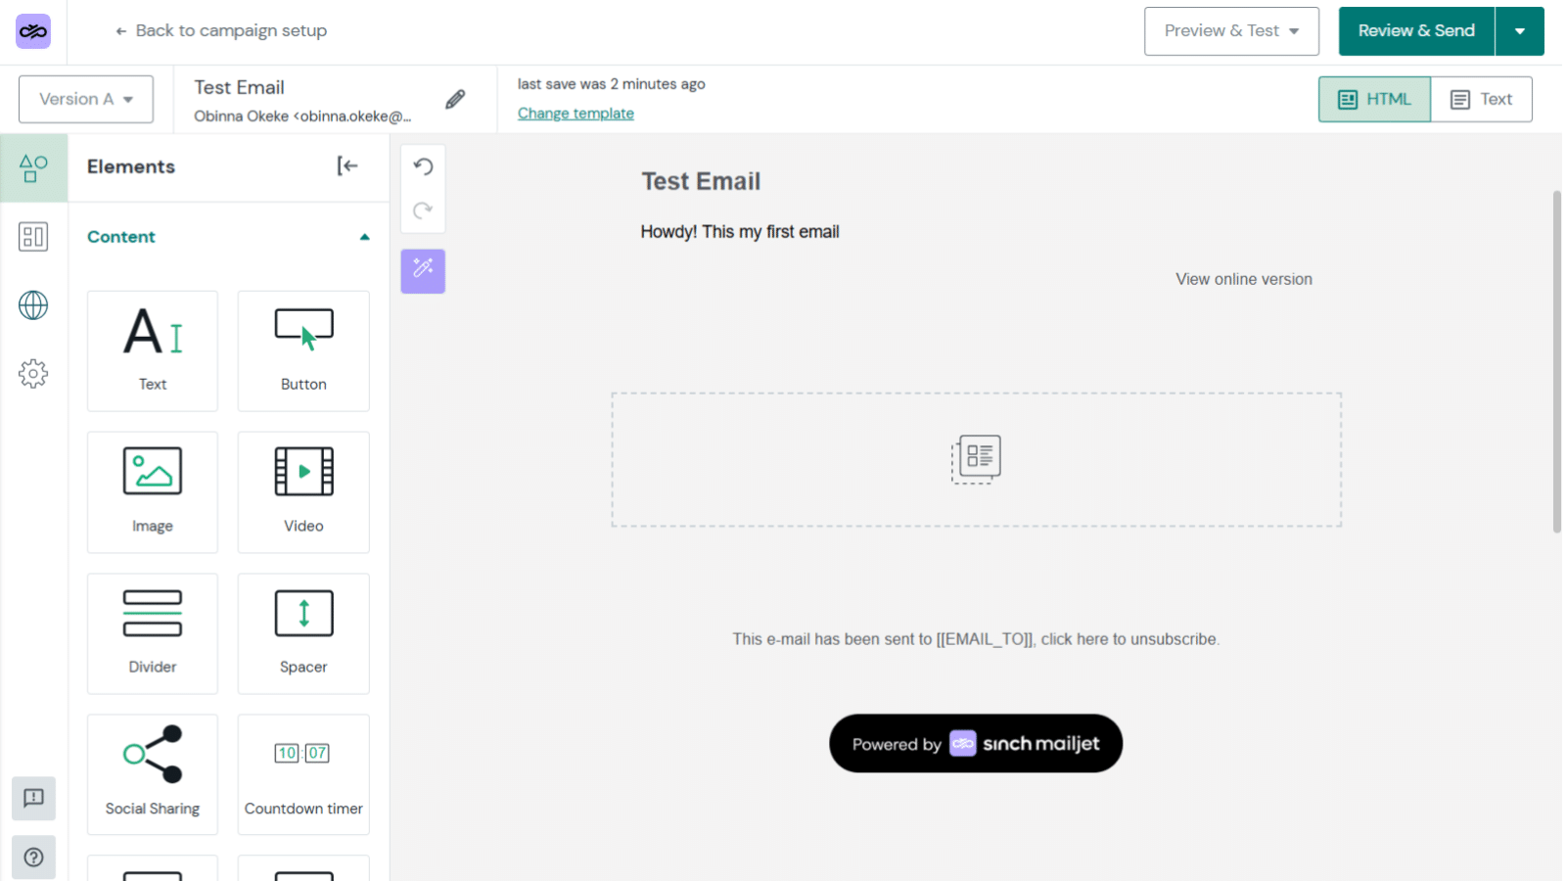Image resolution: width=1566 pixels, height=881 pixels.
Task: Select the Divider element
Action: coord(153,633)
